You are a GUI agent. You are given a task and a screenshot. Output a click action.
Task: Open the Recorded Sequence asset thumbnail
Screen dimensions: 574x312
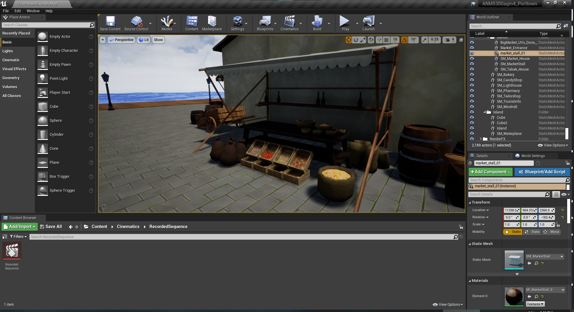(x=12, y=251)
